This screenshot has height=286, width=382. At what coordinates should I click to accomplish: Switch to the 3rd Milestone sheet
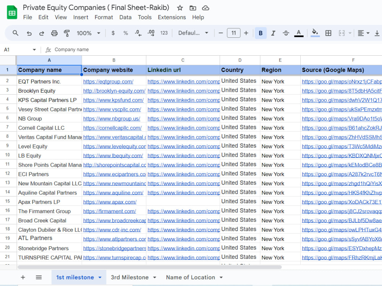[128, 277]
